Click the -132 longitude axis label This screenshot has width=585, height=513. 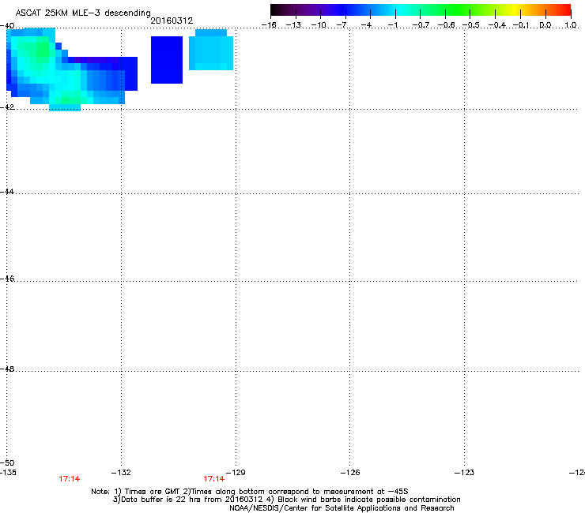[121, 473]
